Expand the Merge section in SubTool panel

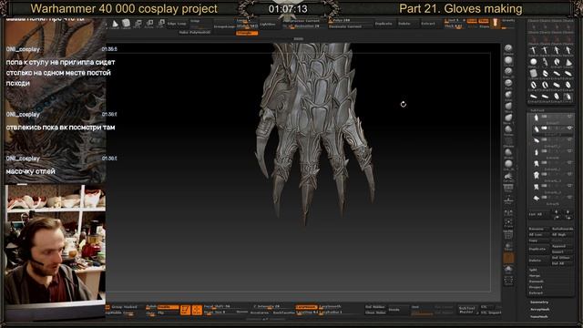534,275
